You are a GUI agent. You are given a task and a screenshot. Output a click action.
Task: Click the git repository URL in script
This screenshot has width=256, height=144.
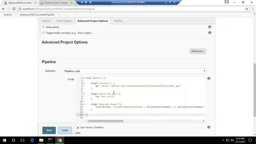pyautogui.click(x=141, y=86)
